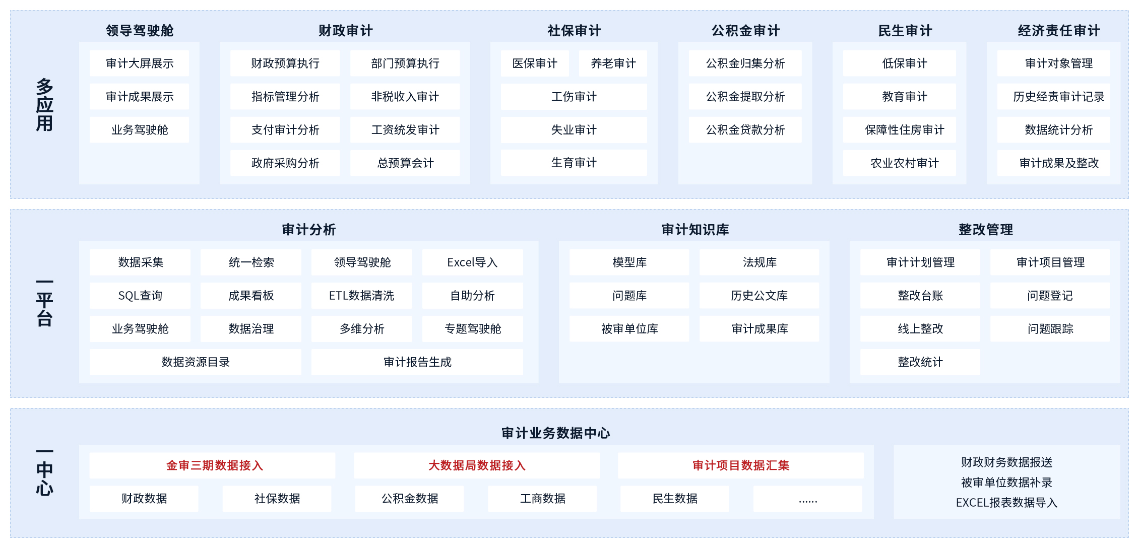Select 法规库 box
The height and width of the screenshot is (548, 1139).
pyautogui.click(x=759, y=262)
